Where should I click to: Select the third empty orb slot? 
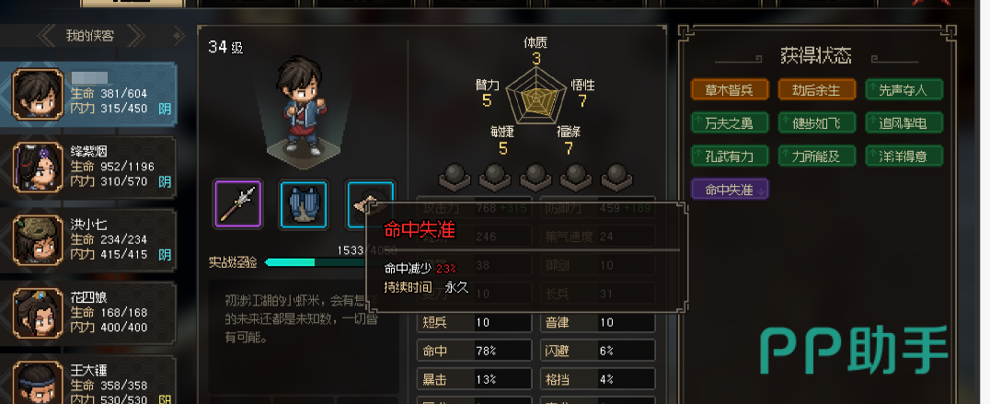click(535, 177)
